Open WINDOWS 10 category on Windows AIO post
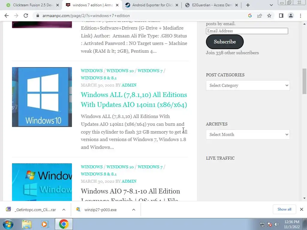307x230 pixels. pos(120,167)
